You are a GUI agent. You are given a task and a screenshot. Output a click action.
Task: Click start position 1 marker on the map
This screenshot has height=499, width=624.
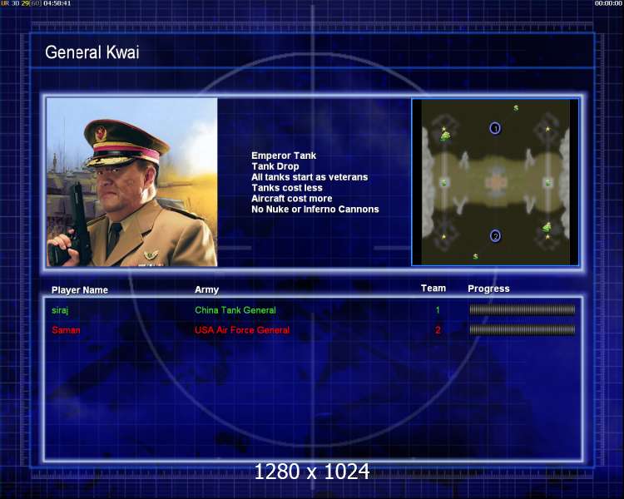pos(495,128)
